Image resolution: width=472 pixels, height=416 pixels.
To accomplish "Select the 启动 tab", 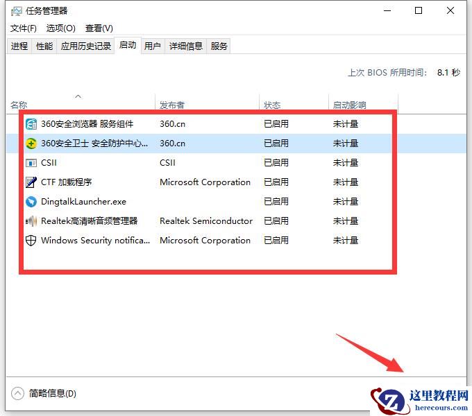I will 128,45.
